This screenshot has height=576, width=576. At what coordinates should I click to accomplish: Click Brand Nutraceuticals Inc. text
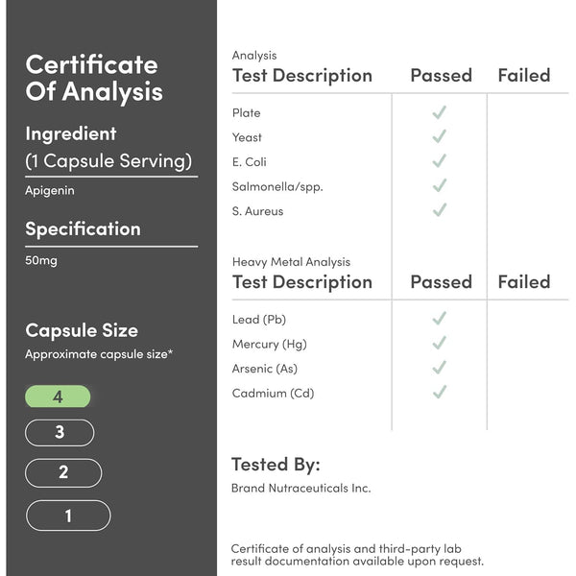point(300,488)
